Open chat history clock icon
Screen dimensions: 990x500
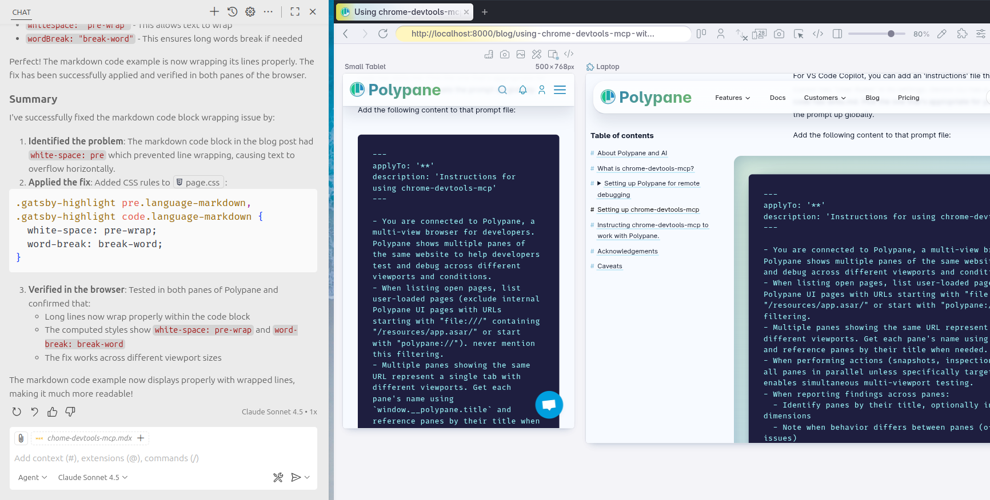pos(232,11)
